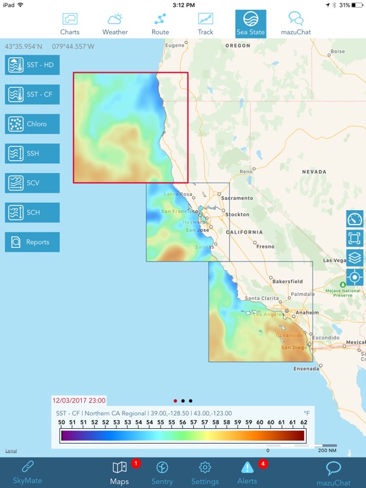Enable the SST - HD overlay
This screenshot has height=488, width=366.
33,64
